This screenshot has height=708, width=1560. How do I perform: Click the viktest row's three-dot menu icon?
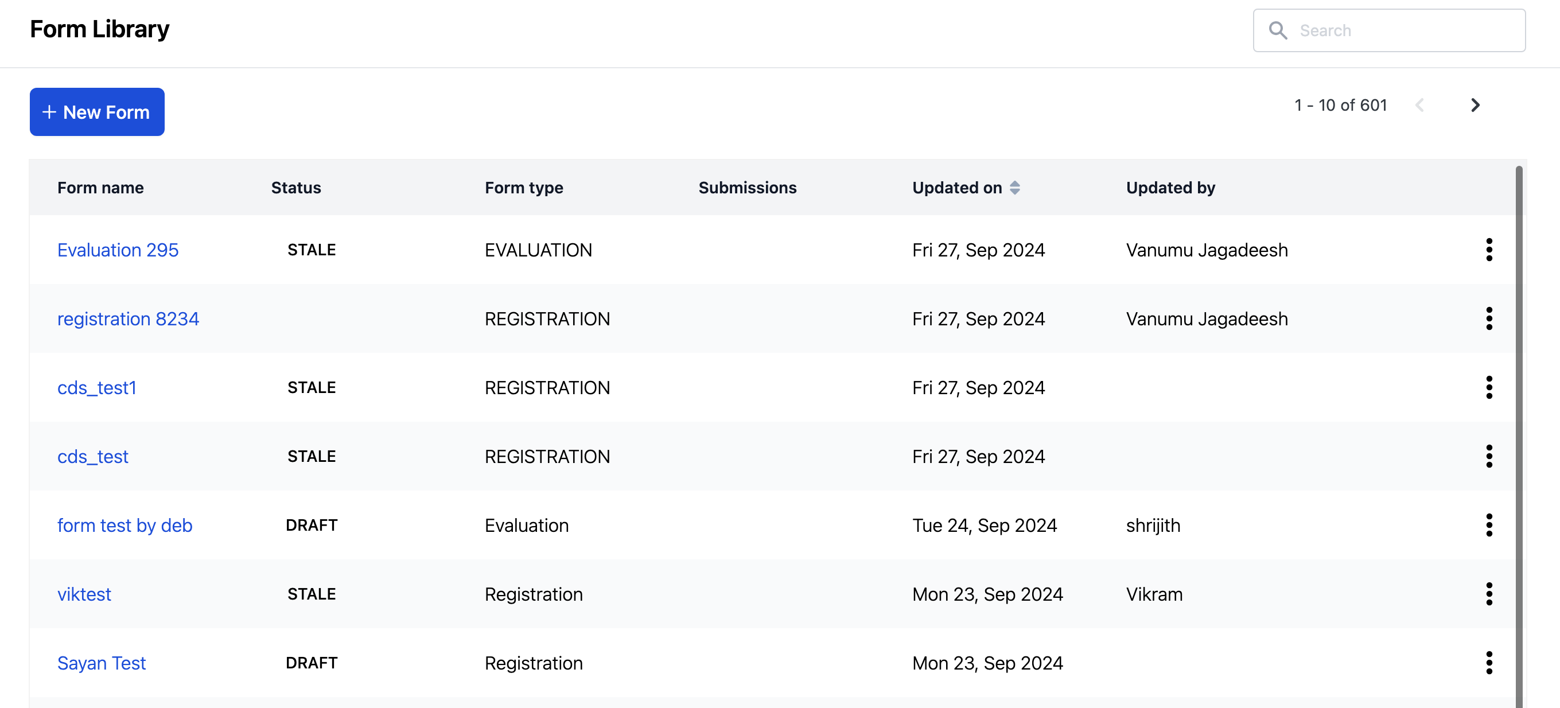point(1488,594)
